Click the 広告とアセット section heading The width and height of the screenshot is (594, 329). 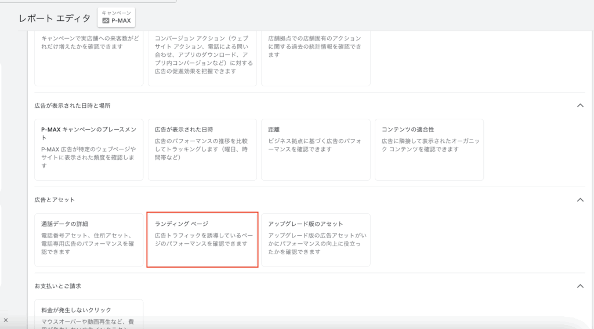coord(55,200)
